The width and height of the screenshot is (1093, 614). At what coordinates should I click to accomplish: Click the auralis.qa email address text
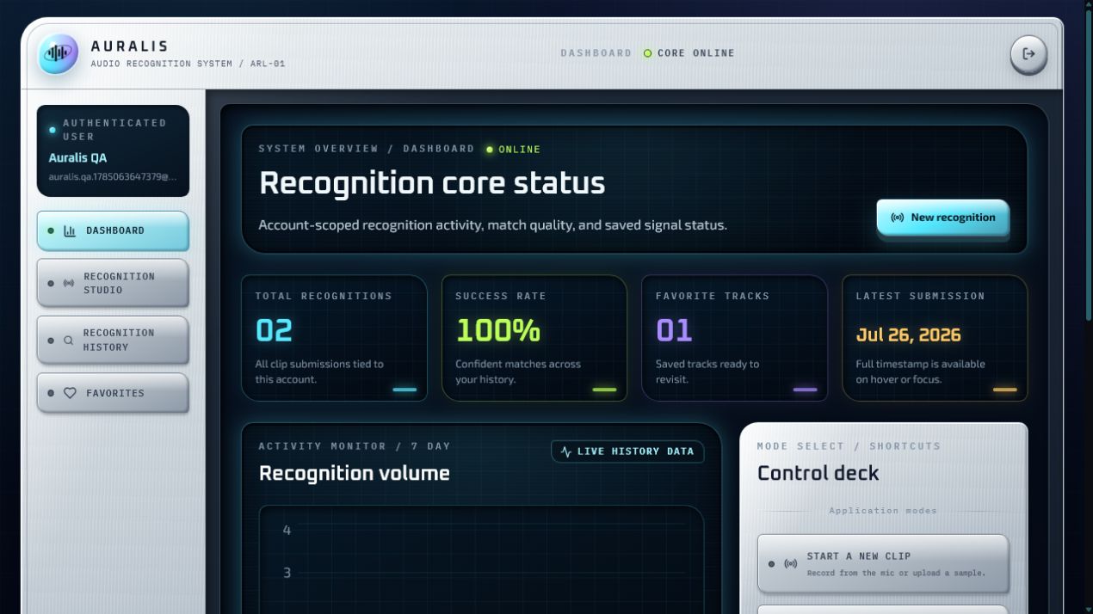tap(113, 177)
